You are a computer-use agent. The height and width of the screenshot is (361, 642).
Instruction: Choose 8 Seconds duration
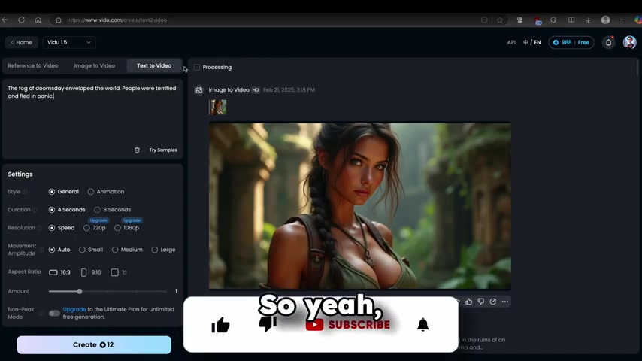(113, 209)
